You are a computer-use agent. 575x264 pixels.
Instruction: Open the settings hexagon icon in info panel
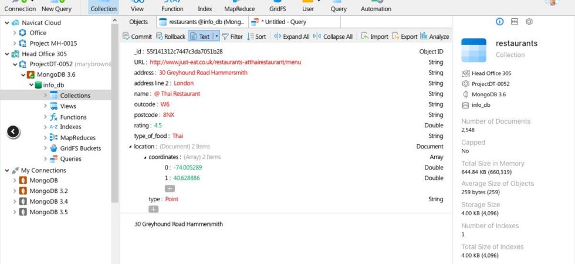click(529, 22)
